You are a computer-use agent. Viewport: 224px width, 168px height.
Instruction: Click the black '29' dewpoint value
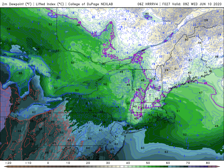(166, 70)
